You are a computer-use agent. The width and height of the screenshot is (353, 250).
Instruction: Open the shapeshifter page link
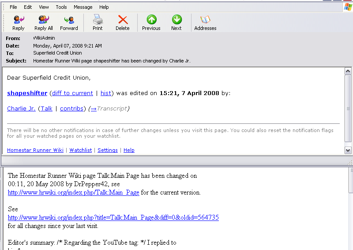click(27, 93)
